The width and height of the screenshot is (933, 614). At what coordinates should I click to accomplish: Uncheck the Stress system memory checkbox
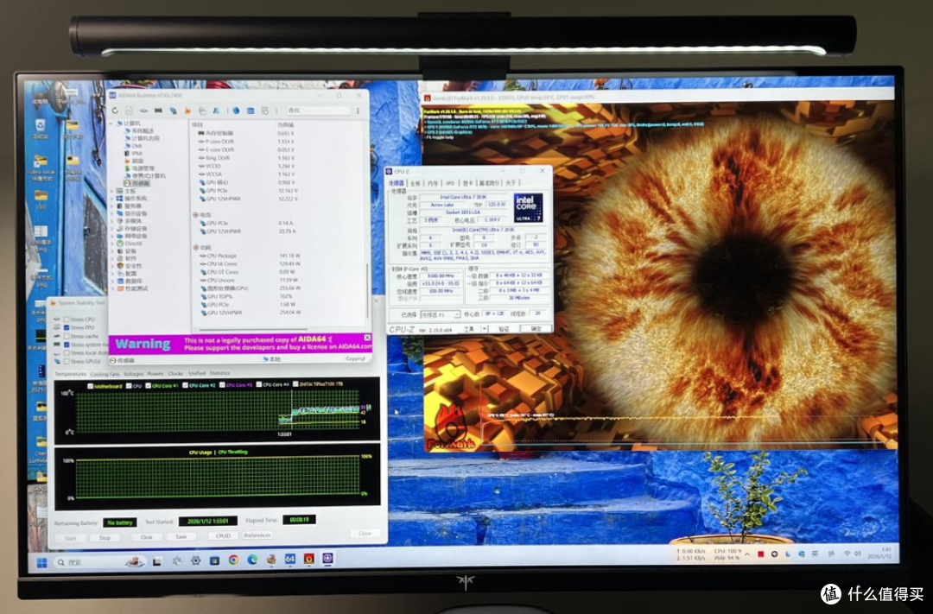(x=67, y=345)
